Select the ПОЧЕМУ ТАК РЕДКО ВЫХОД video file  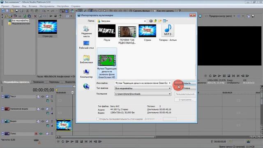pos(127,35)
